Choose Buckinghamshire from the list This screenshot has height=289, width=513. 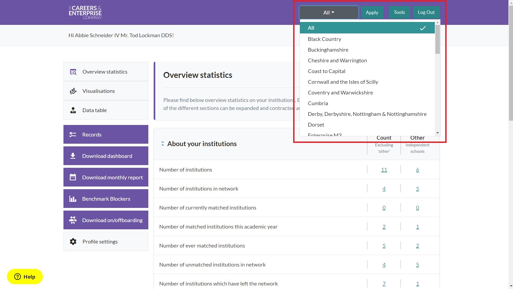(x=367, y=50)
